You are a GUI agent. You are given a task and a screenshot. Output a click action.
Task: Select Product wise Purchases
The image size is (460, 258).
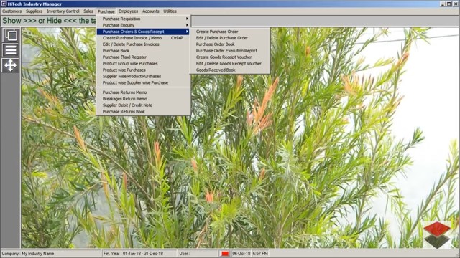(x=143, y=70)
